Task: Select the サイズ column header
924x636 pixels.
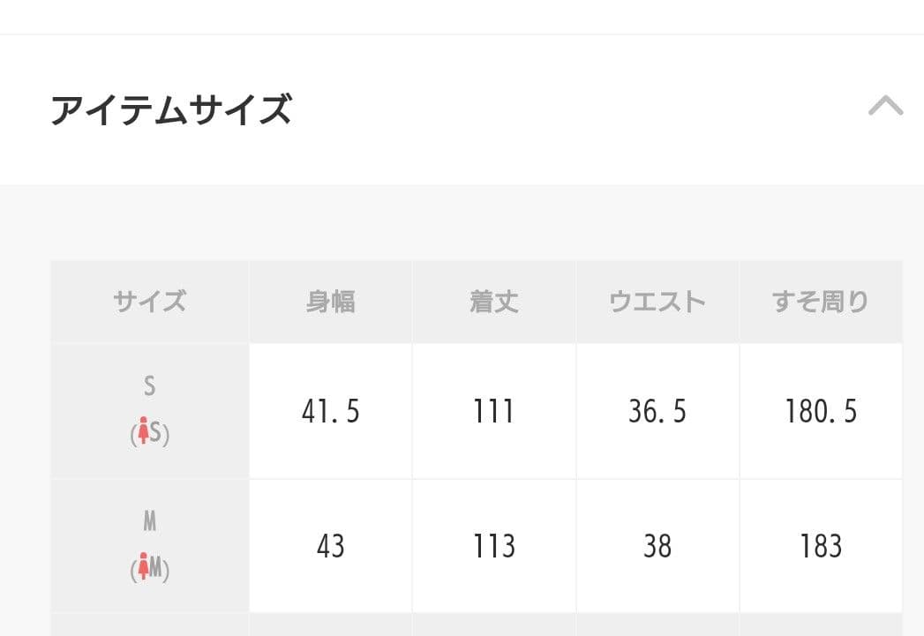Action: (149, 301)
